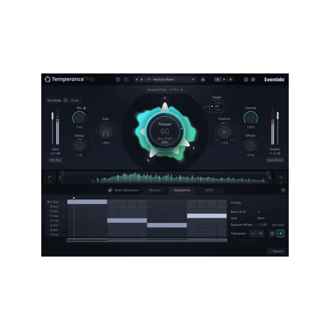Screen dimensions: 330x330
Task: Adjust the Density knob
Action: pos(250,118)
